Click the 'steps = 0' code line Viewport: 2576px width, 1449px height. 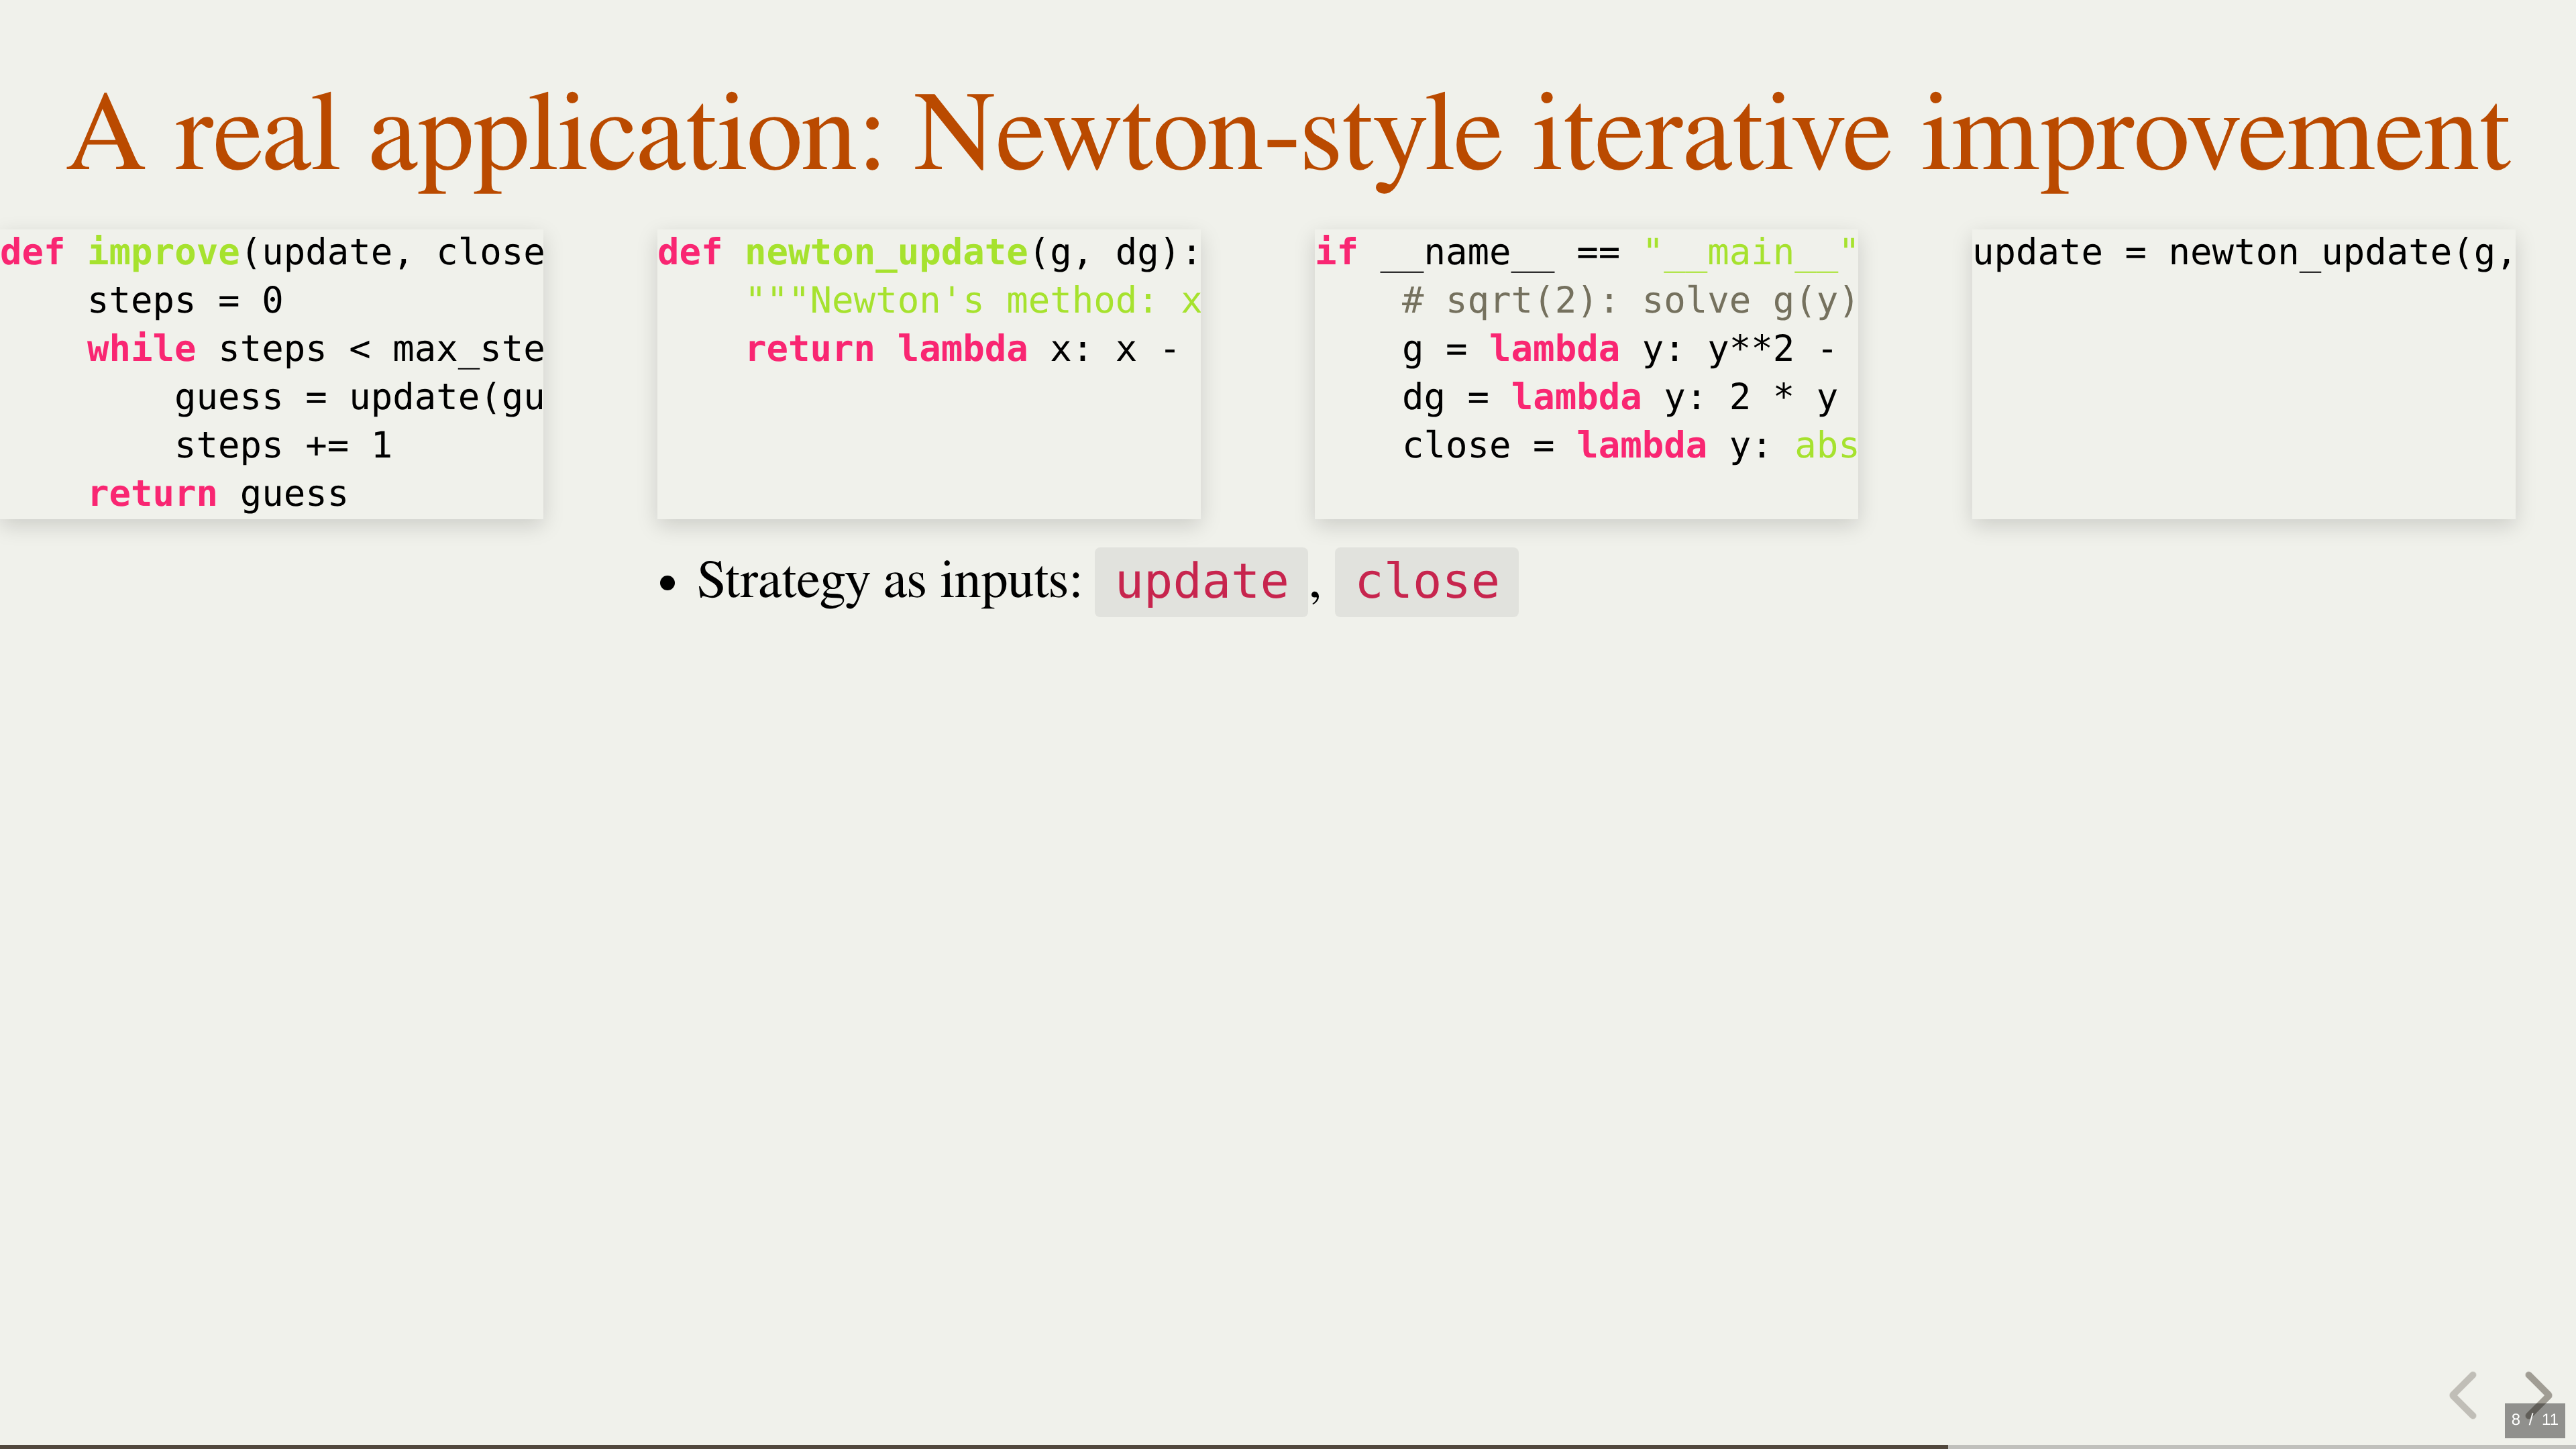click(x=185, y=301)
